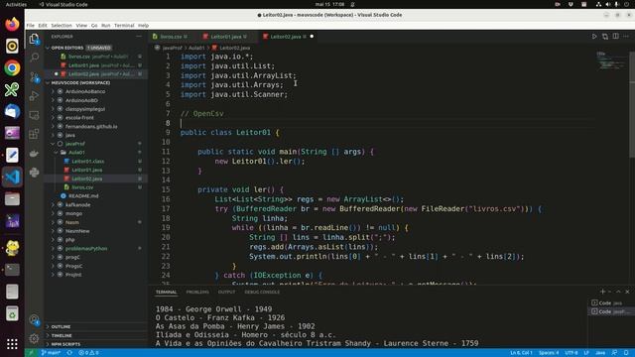Viewport: 635px width, 357px height.
Task: Open the Terminal menu
Action: point(124,26)
